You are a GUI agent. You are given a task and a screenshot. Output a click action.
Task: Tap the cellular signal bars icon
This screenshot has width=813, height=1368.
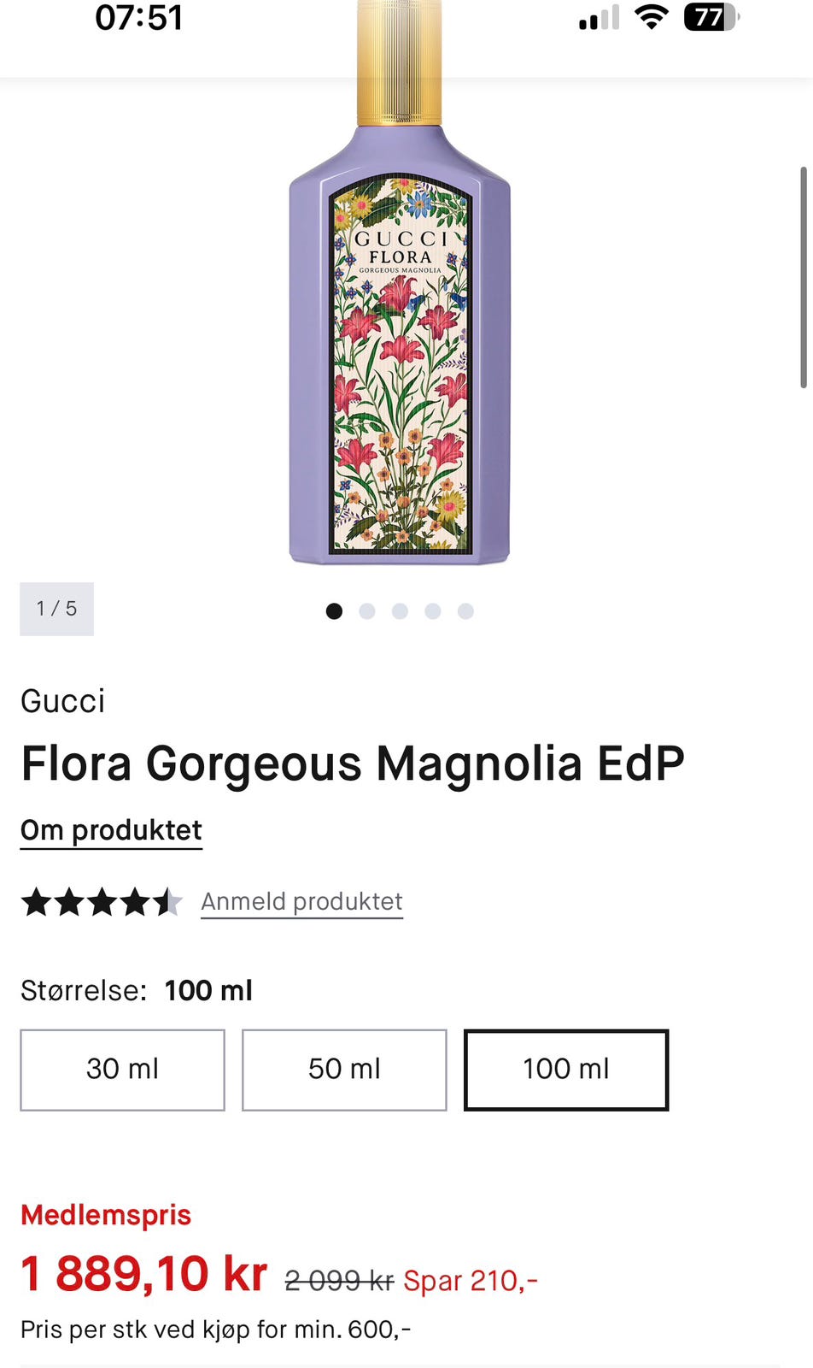click(x=599, y=18)
